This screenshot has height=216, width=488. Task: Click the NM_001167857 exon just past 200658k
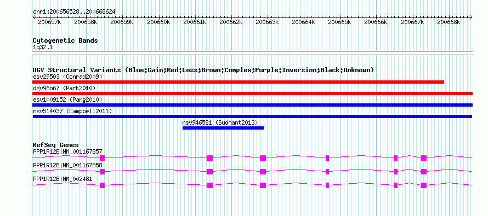pos(102,158)
